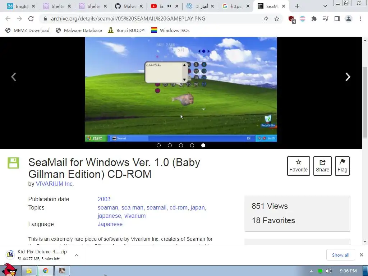Switch to the Google https tab
This screenshot has height=276, width=368.
coord(236,6)
